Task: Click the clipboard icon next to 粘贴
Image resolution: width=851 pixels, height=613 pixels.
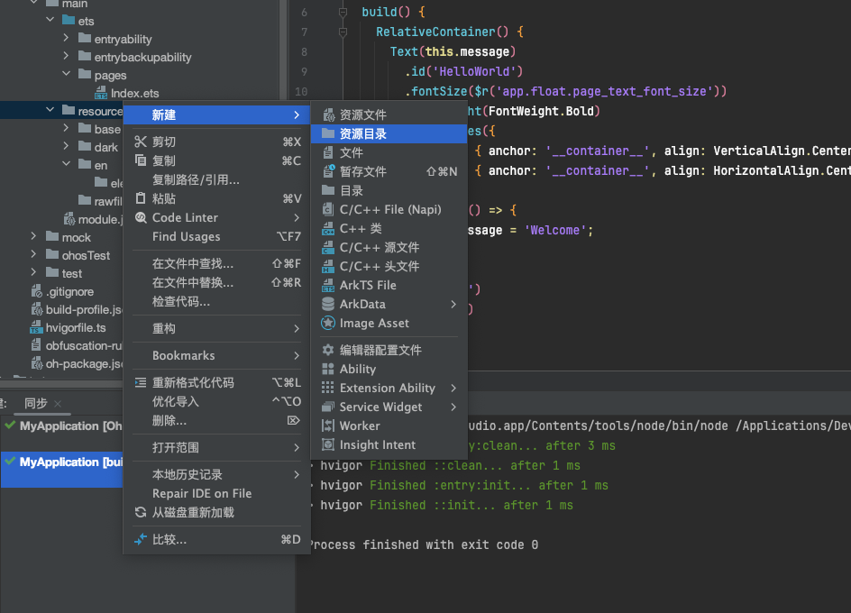Action: coord(141,198)
